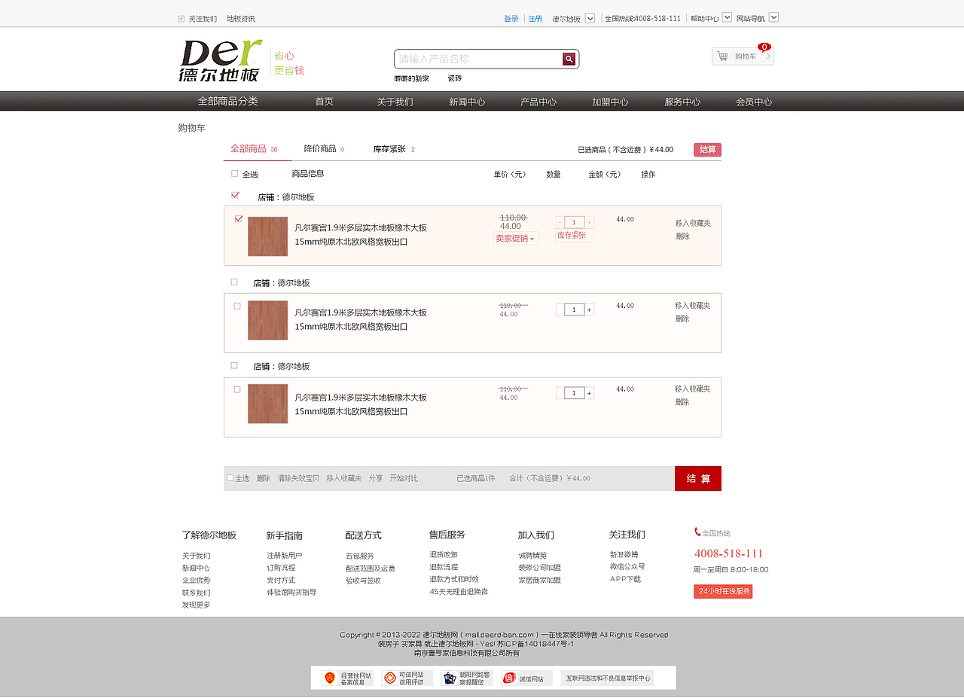Click the red phone icon beside 全国热线

click(697, 532)
